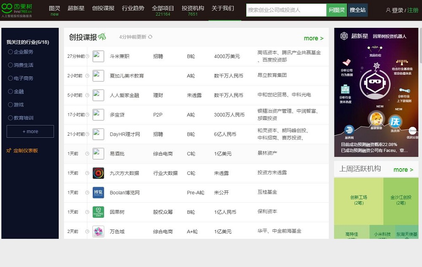The image size is (422, 267).
Task: Click the green 问图灵 search button
Action: click(337, 10)
